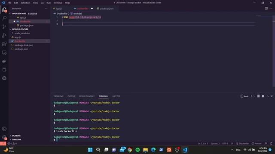
Task: Open app.js in Open Editors list
Action: 23,18
